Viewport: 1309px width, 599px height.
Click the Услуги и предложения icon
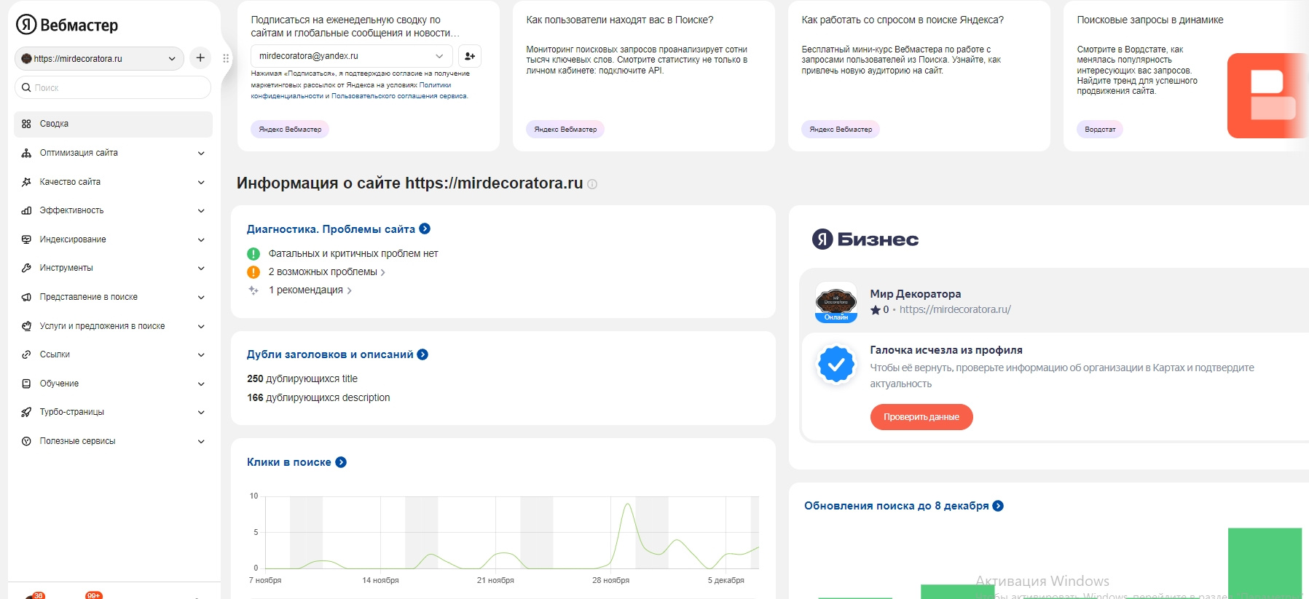(26, 326)
